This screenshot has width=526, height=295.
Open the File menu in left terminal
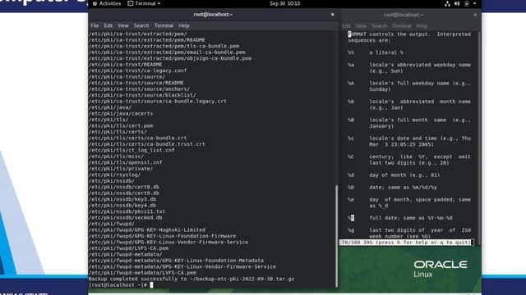95,25
